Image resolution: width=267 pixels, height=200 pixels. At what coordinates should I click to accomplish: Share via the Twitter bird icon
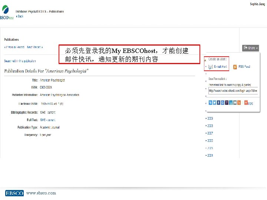215,103
